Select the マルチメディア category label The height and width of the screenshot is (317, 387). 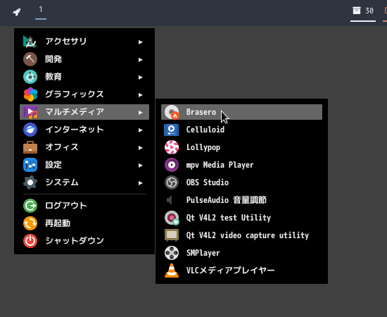[x=75, y=112]
